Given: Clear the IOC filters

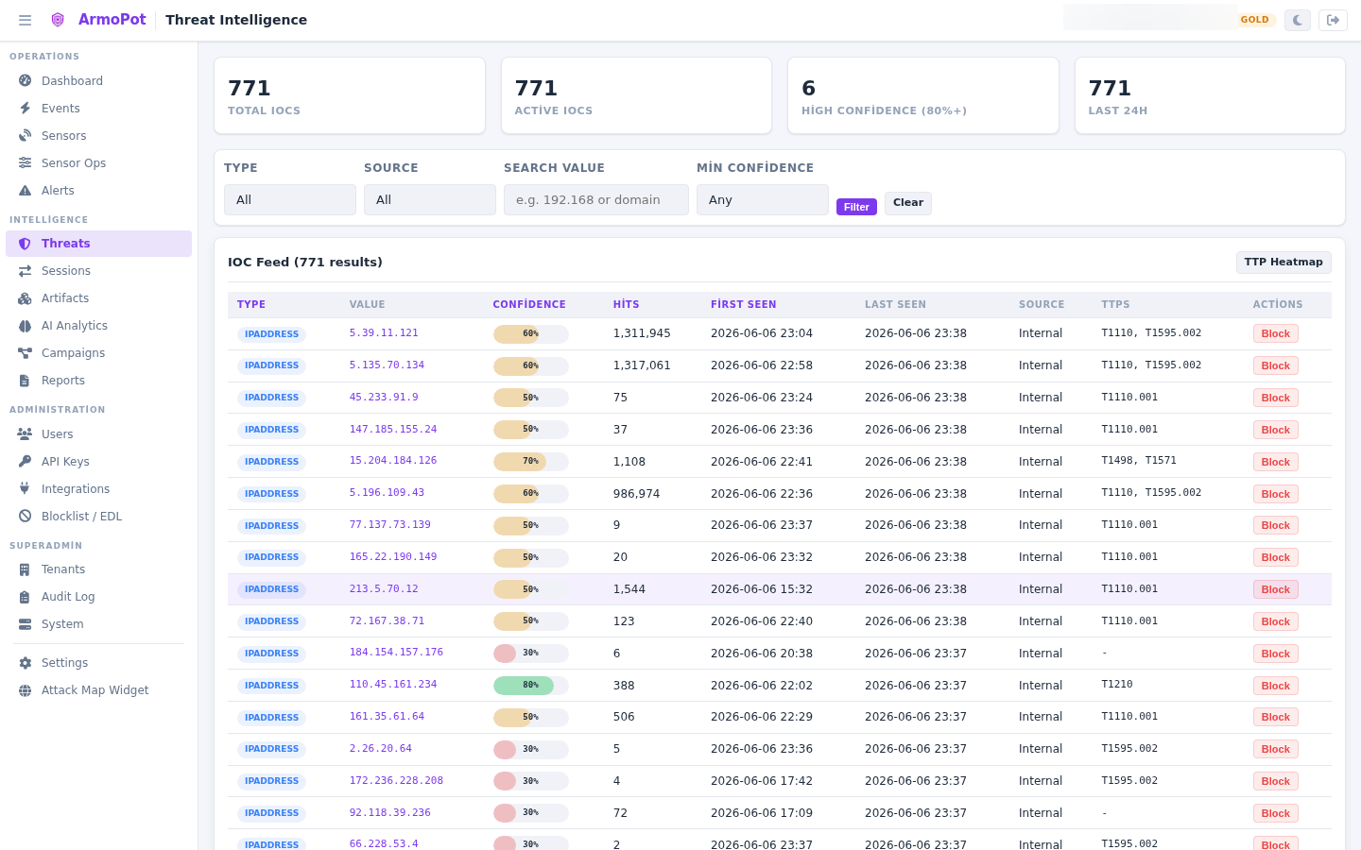Looking at the screenshot, I should (x=908, y=203).
